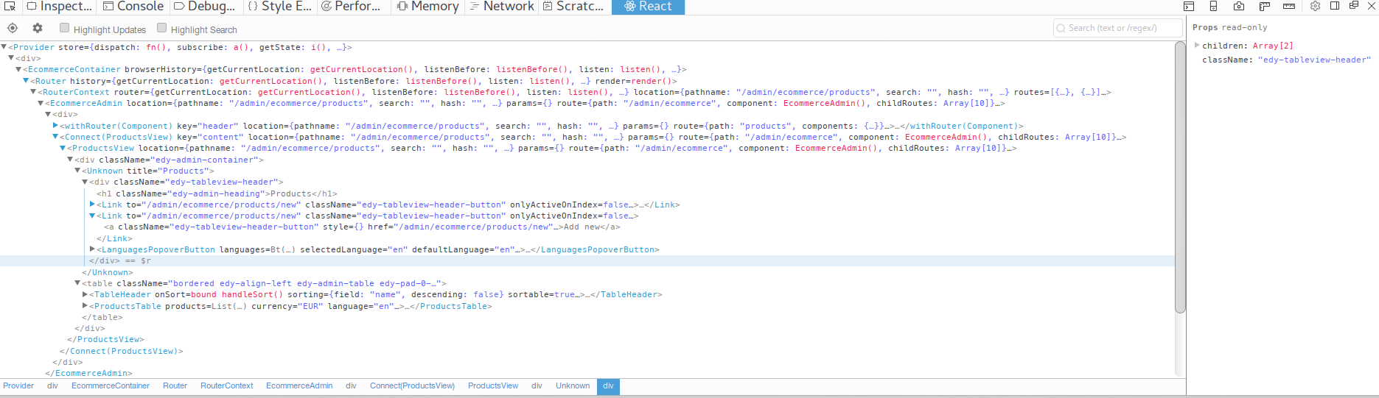
Task: Switch to the Inspector tab
Action: click(x=60, y=7)
